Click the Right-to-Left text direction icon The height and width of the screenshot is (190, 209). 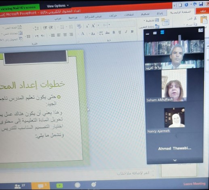[42, 36]
